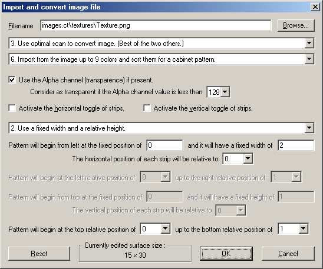This screenshot has width=323, height=269.
Task: Open the scan method dropdown
Action: [x=161, y=44]
